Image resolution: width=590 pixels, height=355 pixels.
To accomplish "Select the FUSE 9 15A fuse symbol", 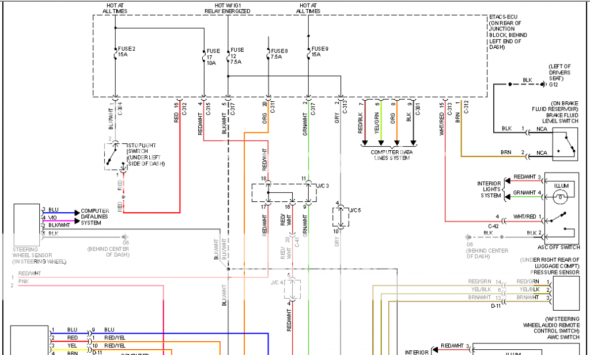I will (308, 51).
